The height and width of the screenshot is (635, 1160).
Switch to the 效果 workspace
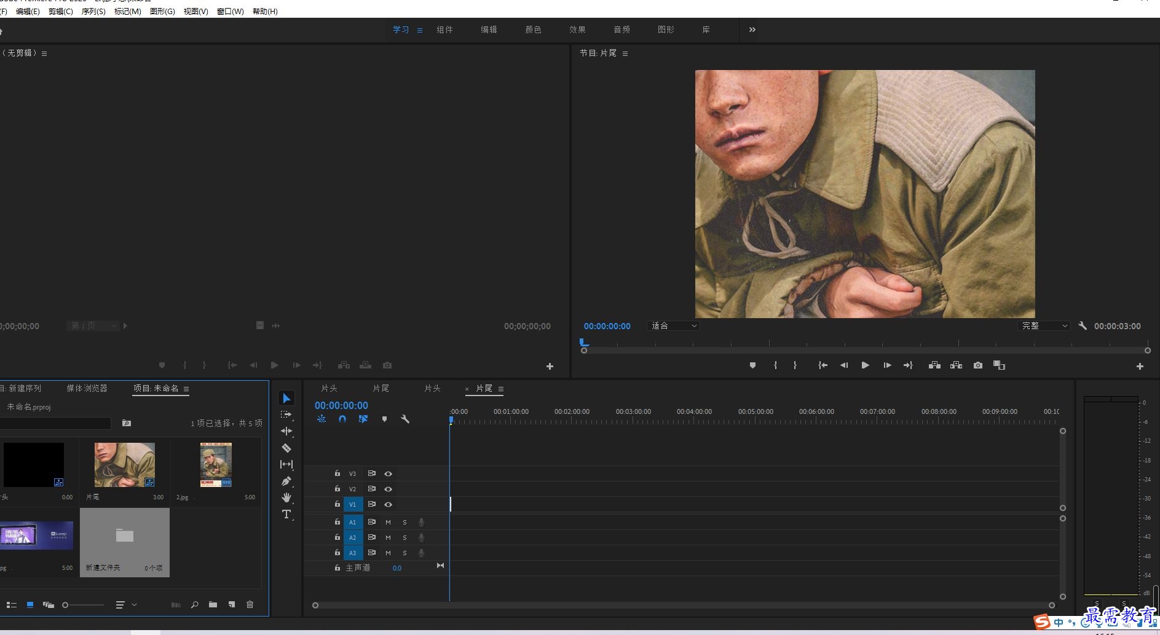click(x=577, y=29)
